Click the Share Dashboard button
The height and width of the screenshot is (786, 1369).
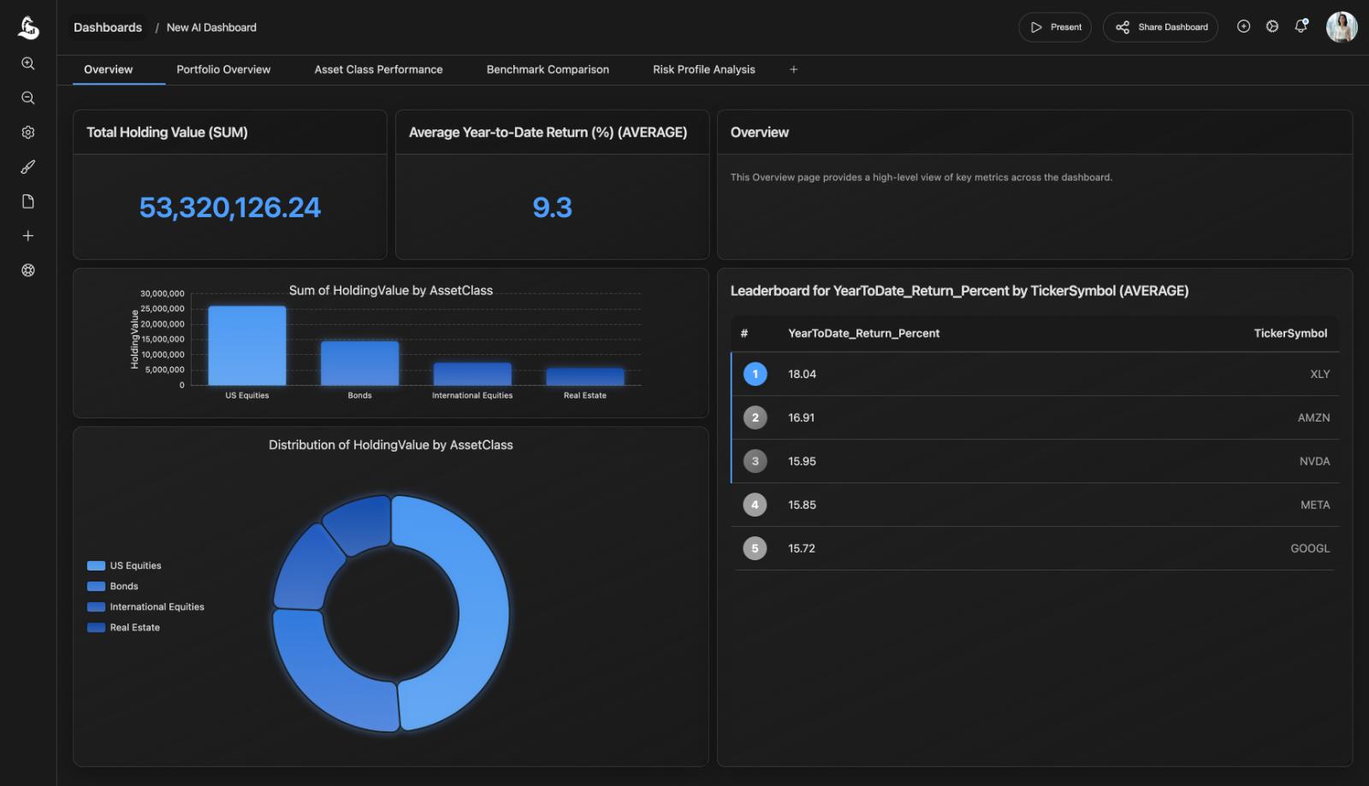coord(1160,27)
